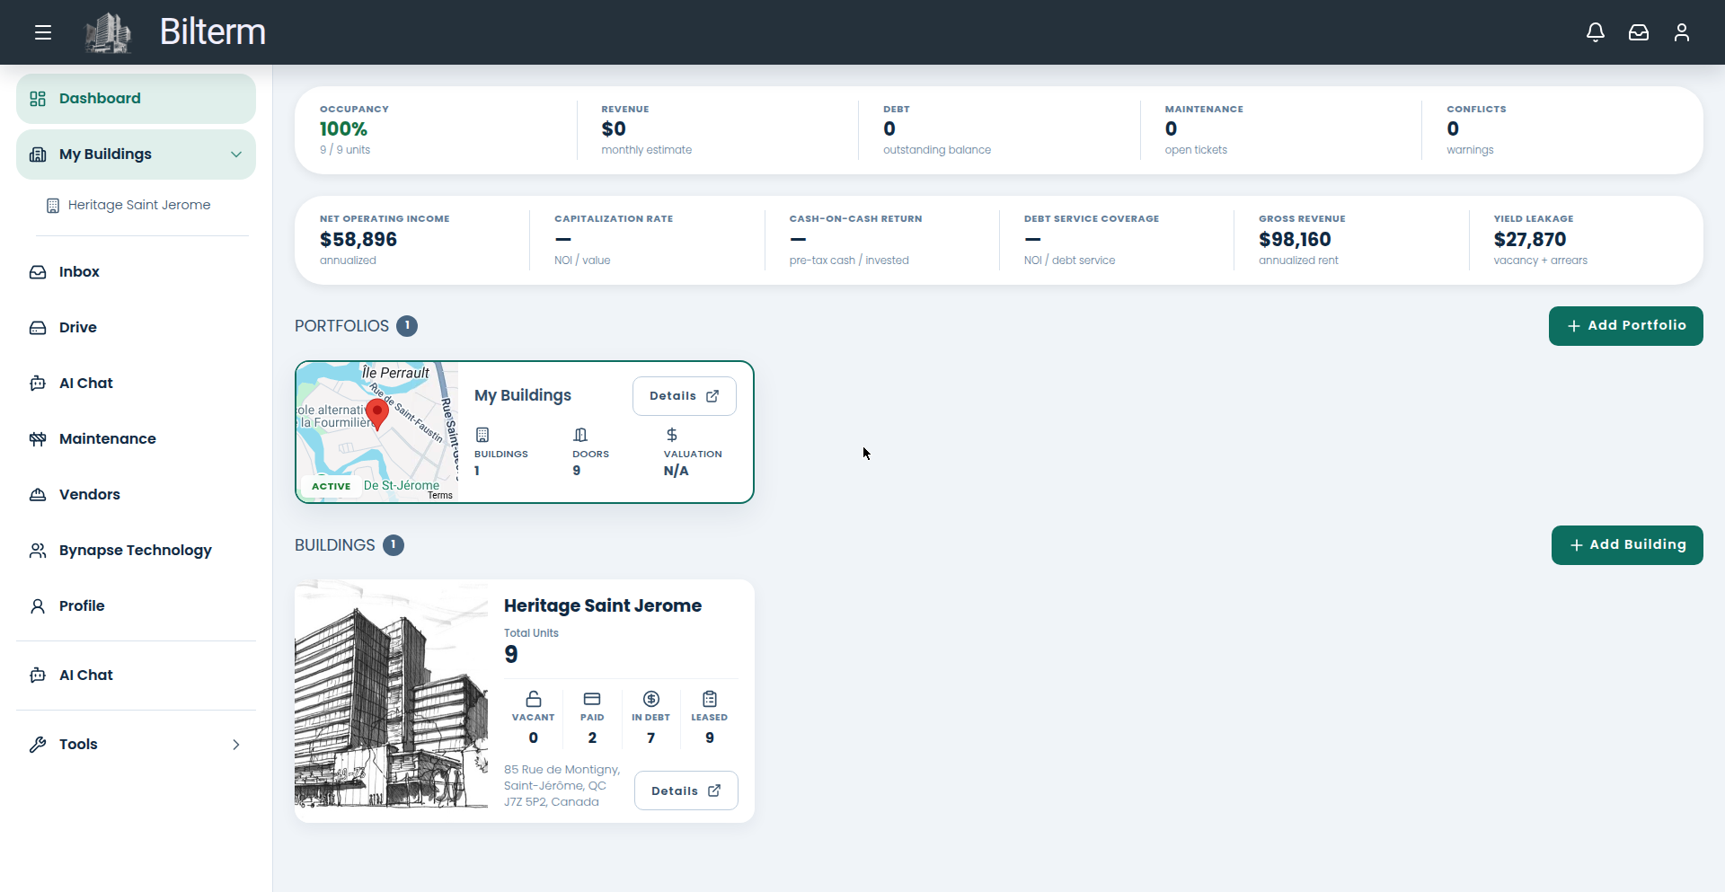Click the Valuation dollar icon
This screenshot has height=892, width=1725.
tap(672, 435)
